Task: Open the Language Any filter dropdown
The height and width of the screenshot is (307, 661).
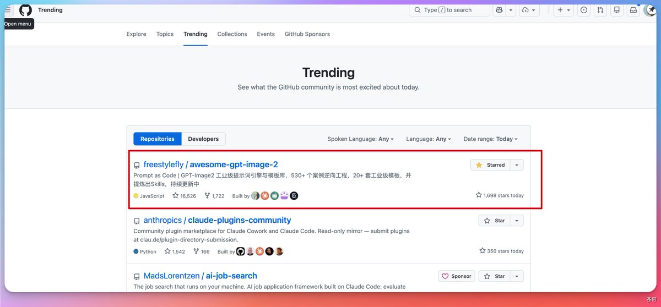Action: coord(429,139)
